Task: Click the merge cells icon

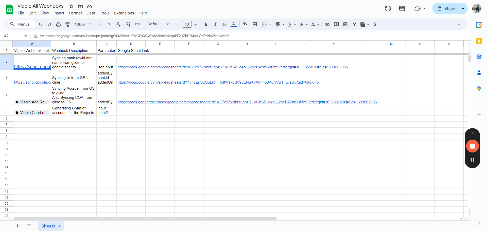Action: [264, 24]
